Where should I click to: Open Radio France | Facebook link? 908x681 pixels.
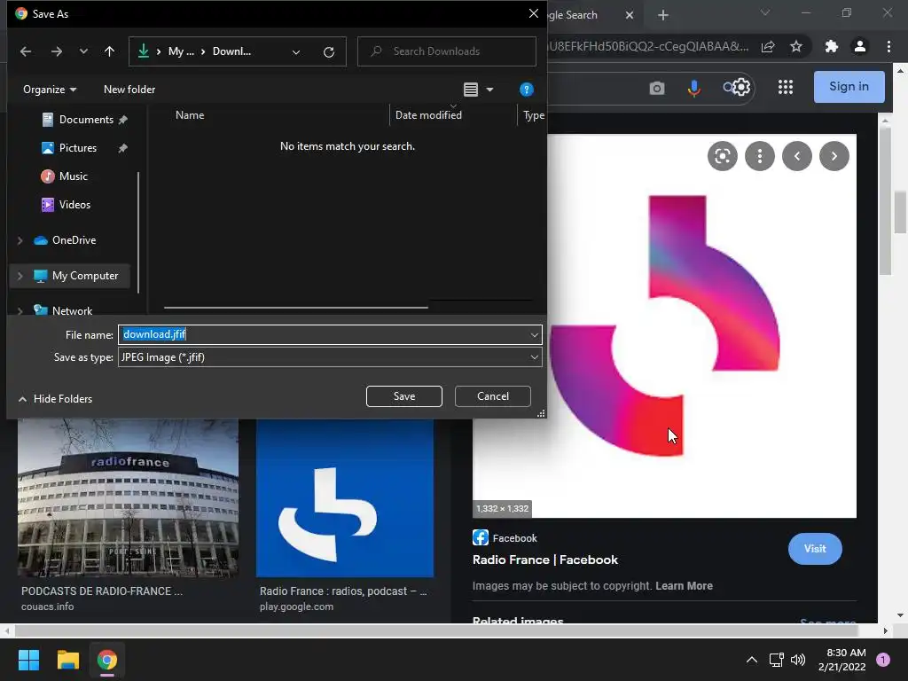click(545, 560)
